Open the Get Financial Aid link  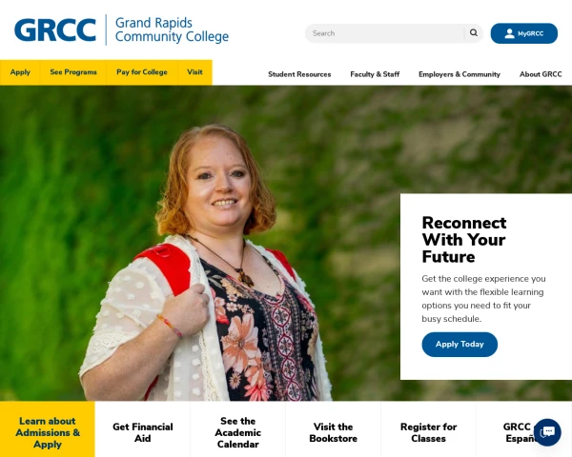pos(143,432)
